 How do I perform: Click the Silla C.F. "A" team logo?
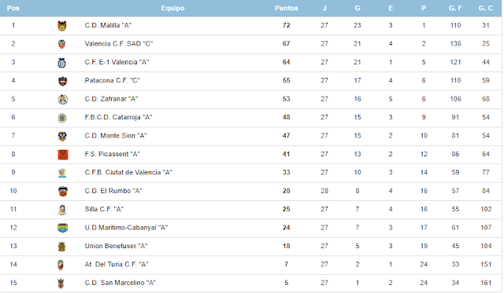click(62, 210)
